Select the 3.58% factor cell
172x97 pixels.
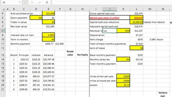click(x=150, y=39)
